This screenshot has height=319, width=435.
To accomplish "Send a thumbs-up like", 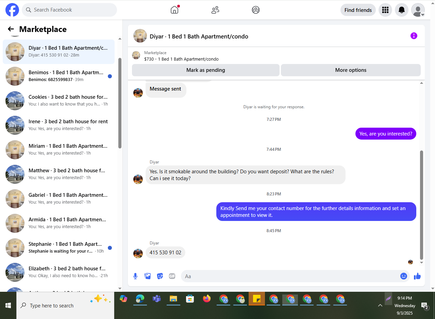I will (x=417, y=276).
